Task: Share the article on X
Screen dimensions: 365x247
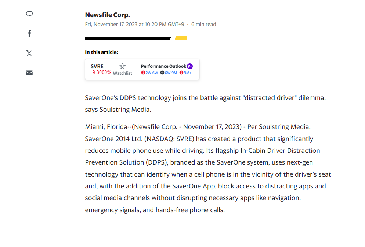Action: [x=29, y=53]
